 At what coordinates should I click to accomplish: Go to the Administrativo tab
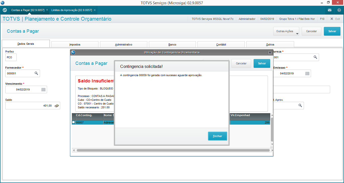(x=124, y=44)
